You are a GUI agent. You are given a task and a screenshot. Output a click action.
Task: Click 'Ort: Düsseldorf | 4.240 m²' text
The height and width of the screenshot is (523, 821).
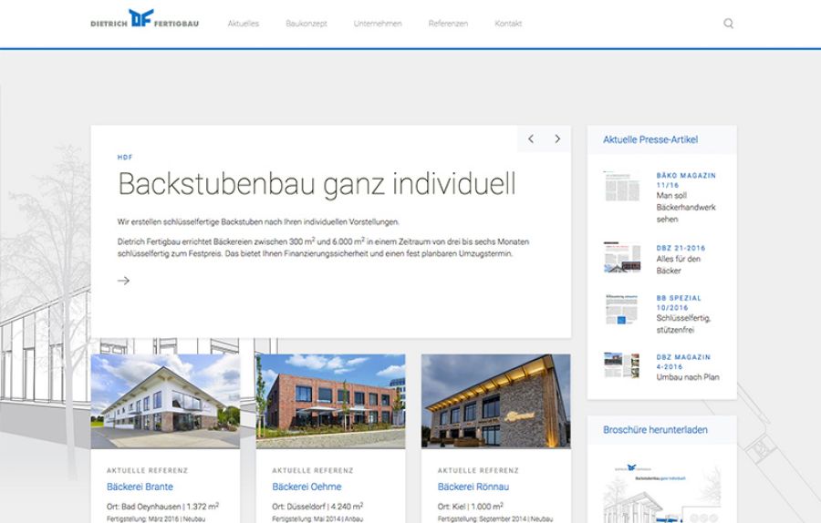(x=317, y=507)
